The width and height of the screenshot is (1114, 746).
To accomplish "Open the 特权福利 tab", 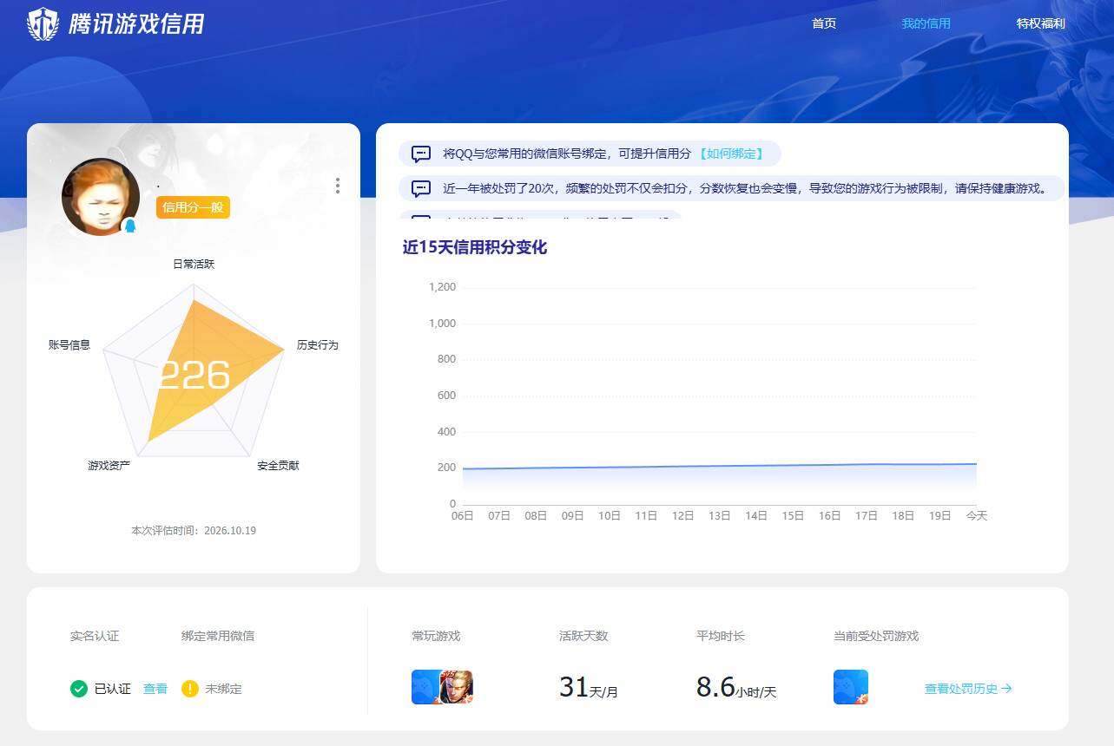I will click(1040, 23).
